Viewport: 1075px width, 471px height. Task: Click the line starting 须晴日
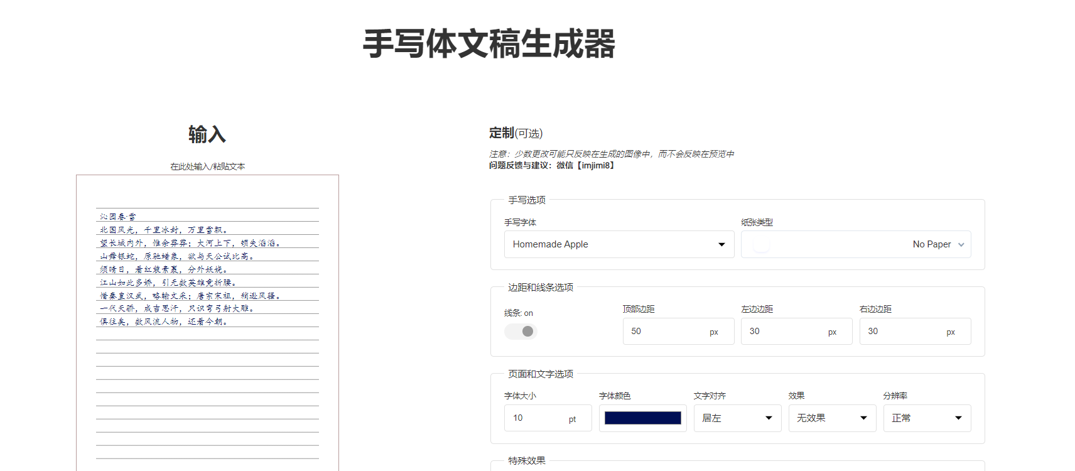(163, 269)
